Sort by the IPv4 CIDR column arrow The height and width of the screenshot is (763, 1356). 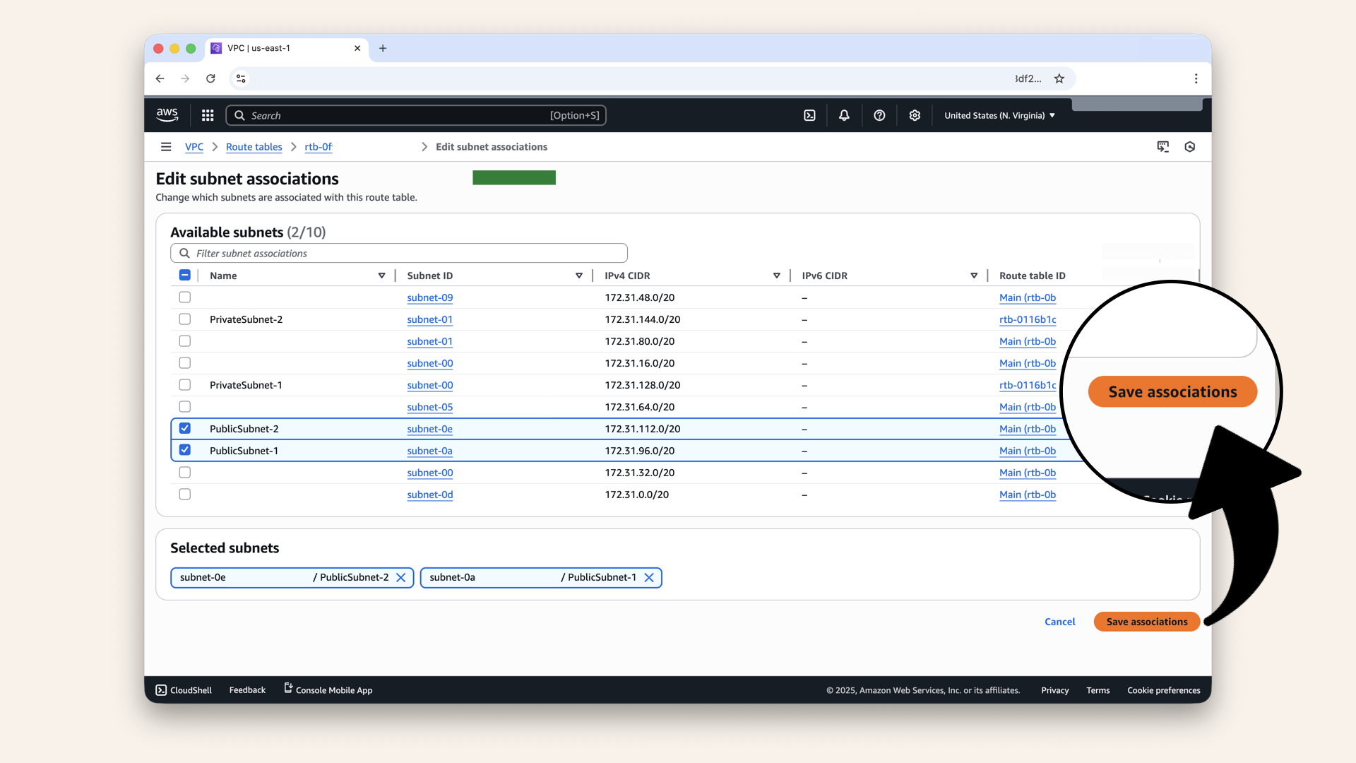(776, 276)
